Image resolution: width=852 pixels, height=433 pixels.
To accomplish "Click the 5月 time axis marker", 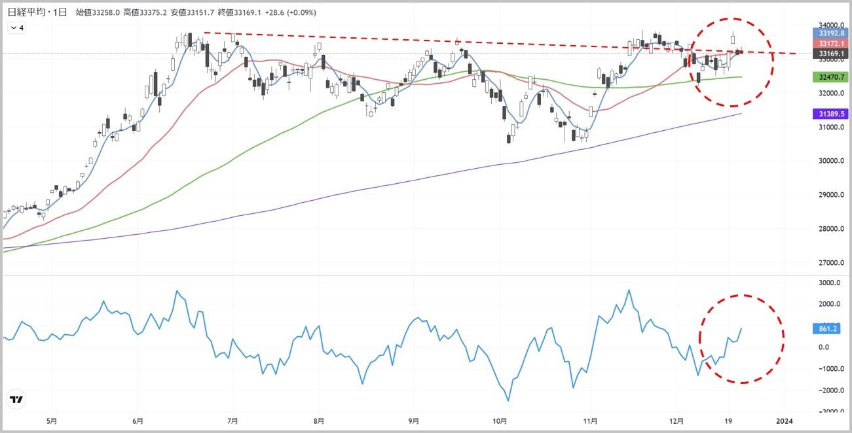I will (x=52, y=421).
